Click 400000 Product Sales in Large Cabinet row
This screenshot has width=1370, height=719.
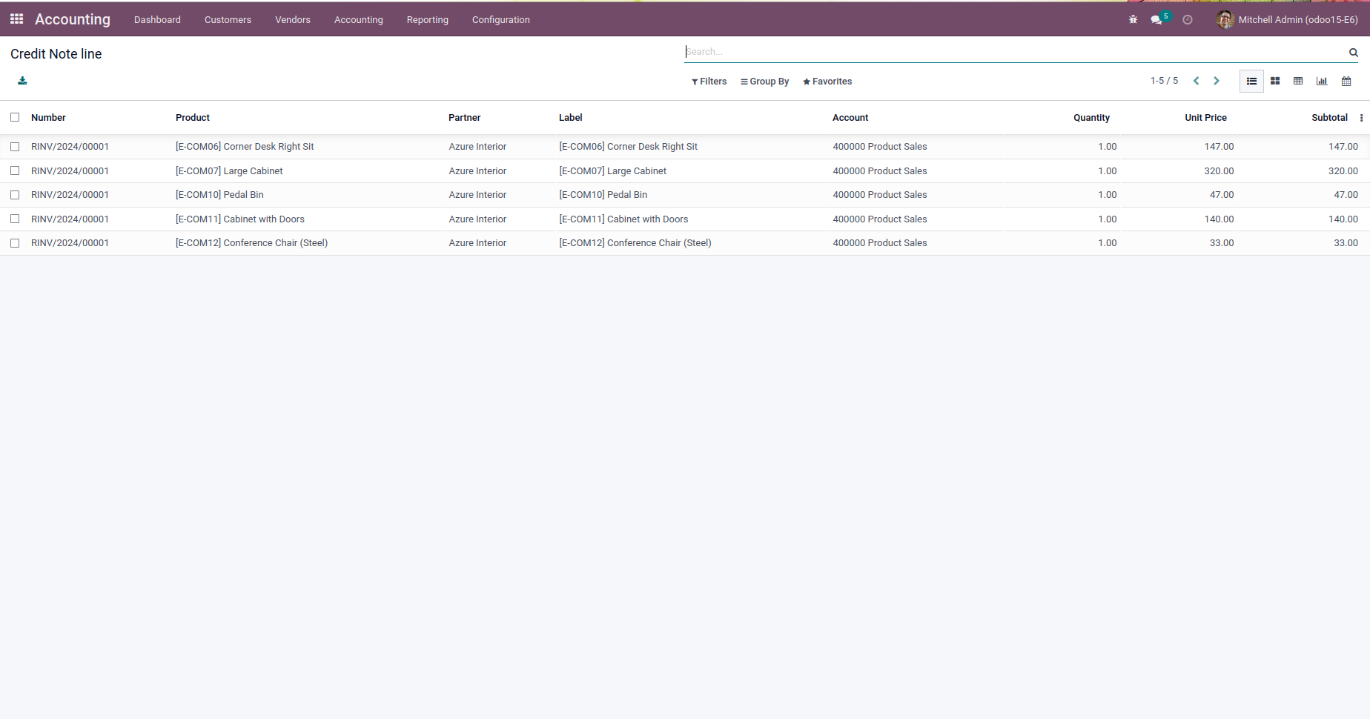tap(880, 171)
